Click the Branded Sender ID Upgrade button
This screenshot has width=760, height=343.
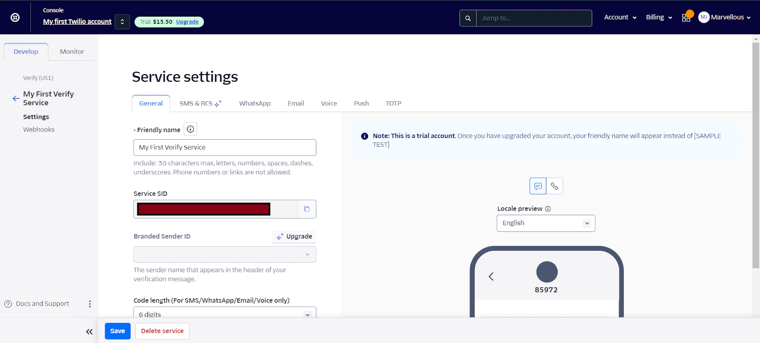[294, 236]
